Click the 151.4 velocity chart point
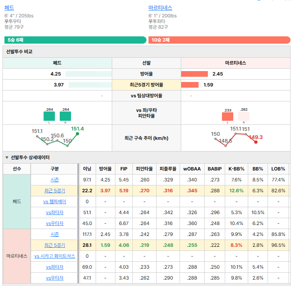 pos(77,134)
